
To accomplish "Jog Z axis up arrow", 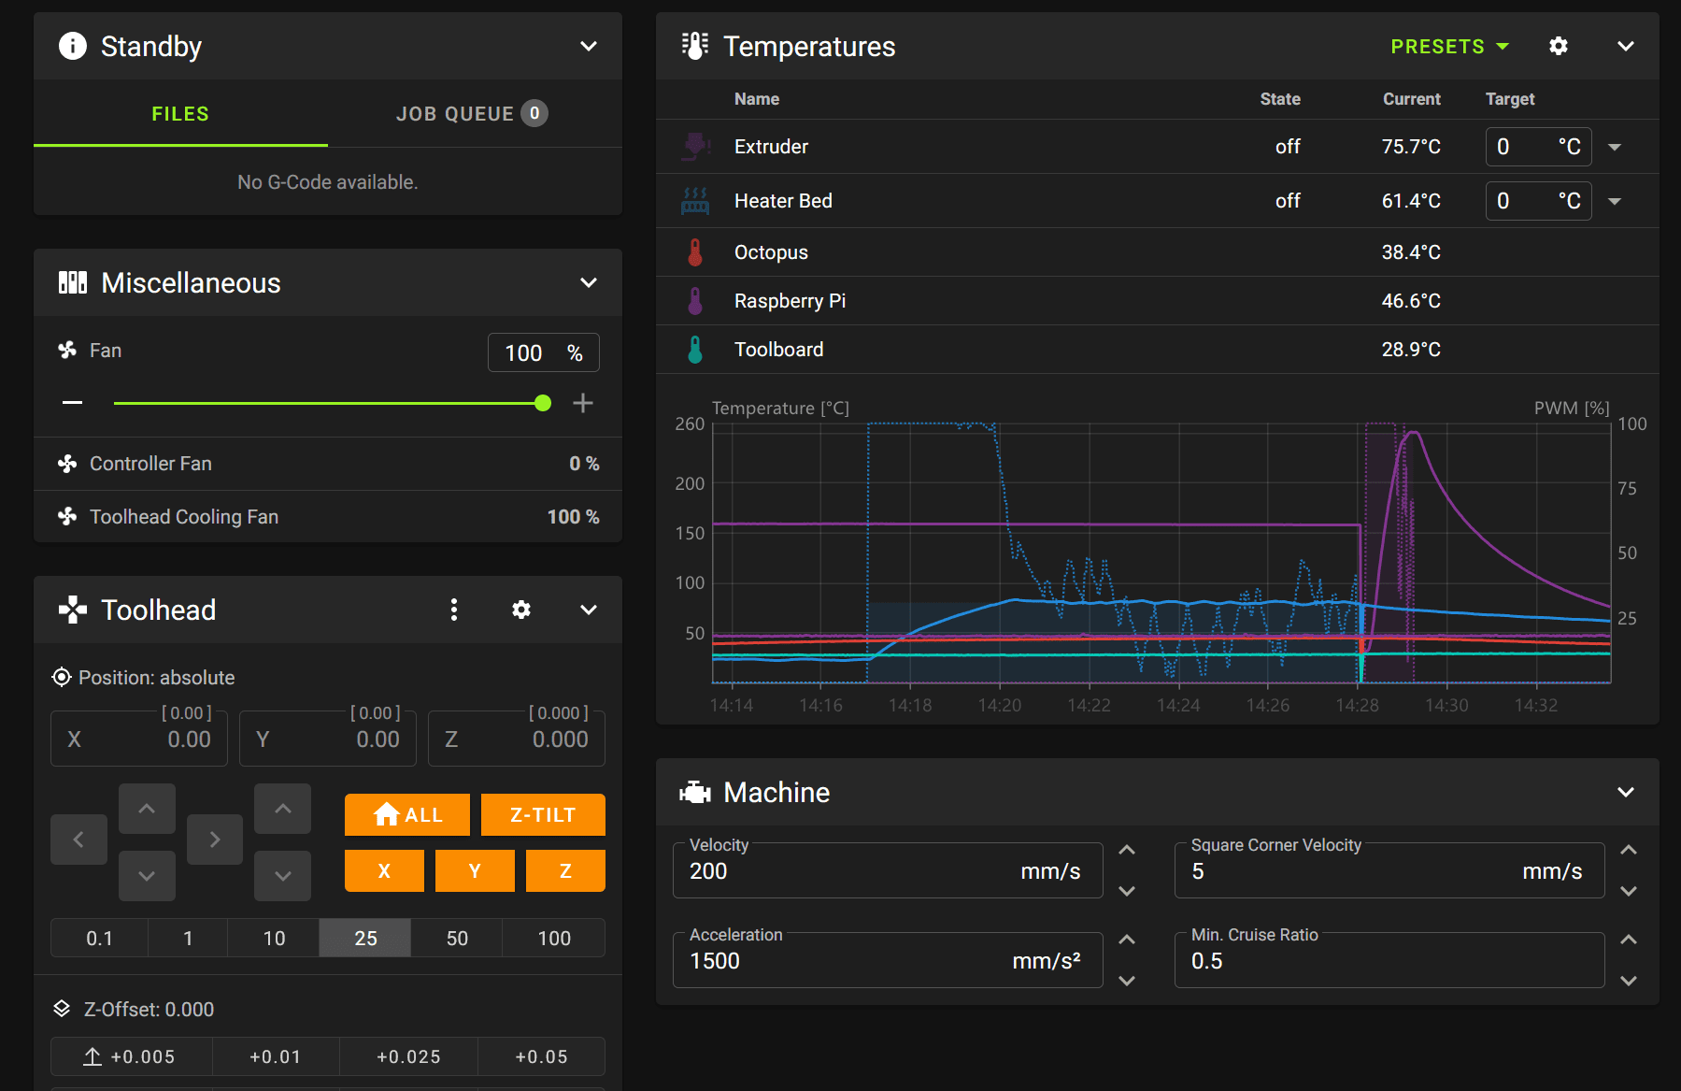I will point(283,809).
